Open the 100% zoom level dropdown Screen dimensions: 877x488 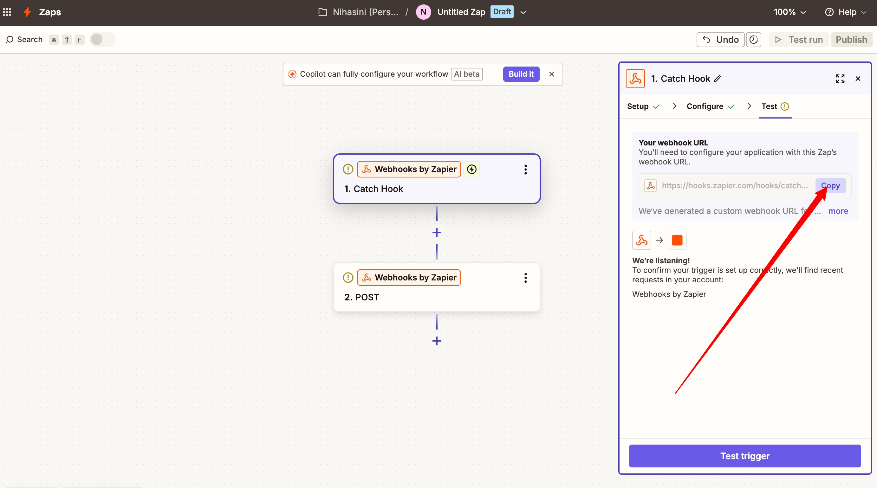[x=790, y=12]
